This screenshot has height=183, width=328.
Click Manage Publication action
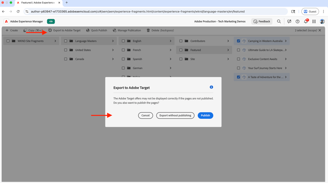tap(127, 30)
